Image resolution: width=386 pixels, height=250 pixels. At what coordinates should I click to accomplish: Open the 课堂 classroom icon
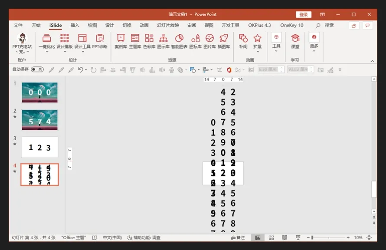[x=295, y=39]
